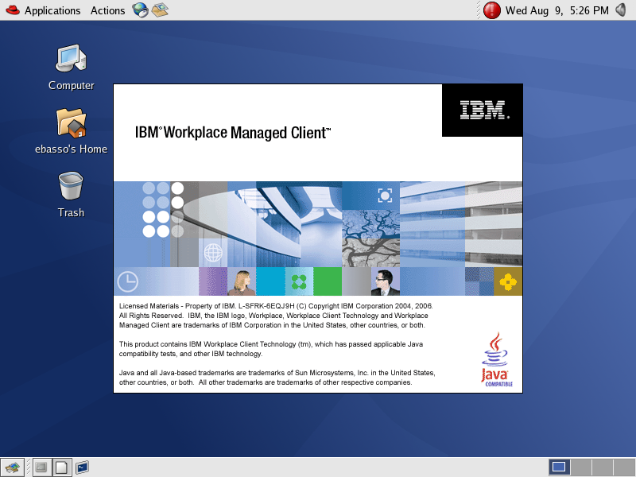Click the Show Desktop button in bottom panel
This screenshot has width=636, height=477.
[12, 467]
